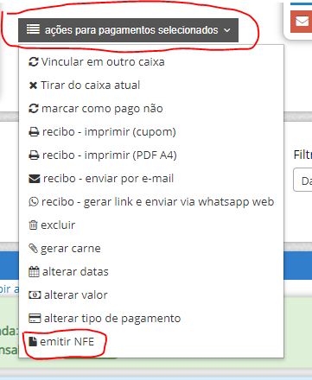Image resolution: width=312 pixels, height=380 pixels.
Task: Click the WhatsApp icon in the menu
Action: (x=34, y=202)
